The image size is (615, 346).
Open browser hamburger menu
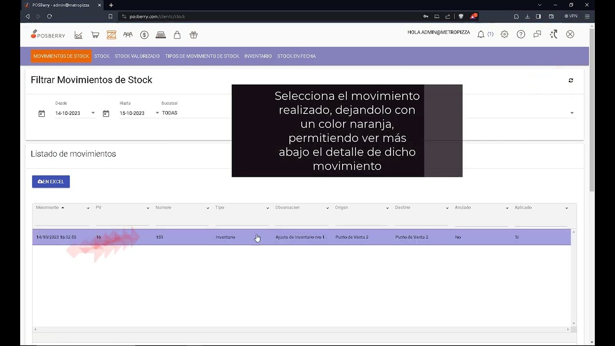(587, 16)
